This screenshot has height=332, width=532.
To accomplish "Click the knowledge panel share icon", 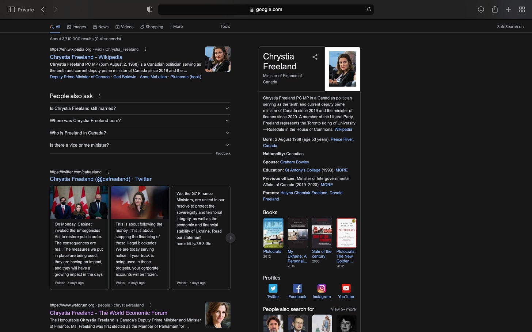I will 315,57.
